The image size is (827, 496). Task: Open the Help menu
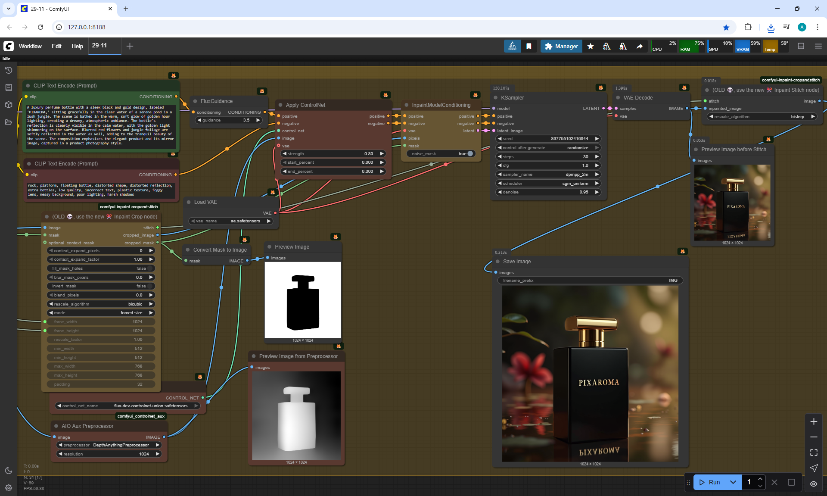(x=77, y=46)
